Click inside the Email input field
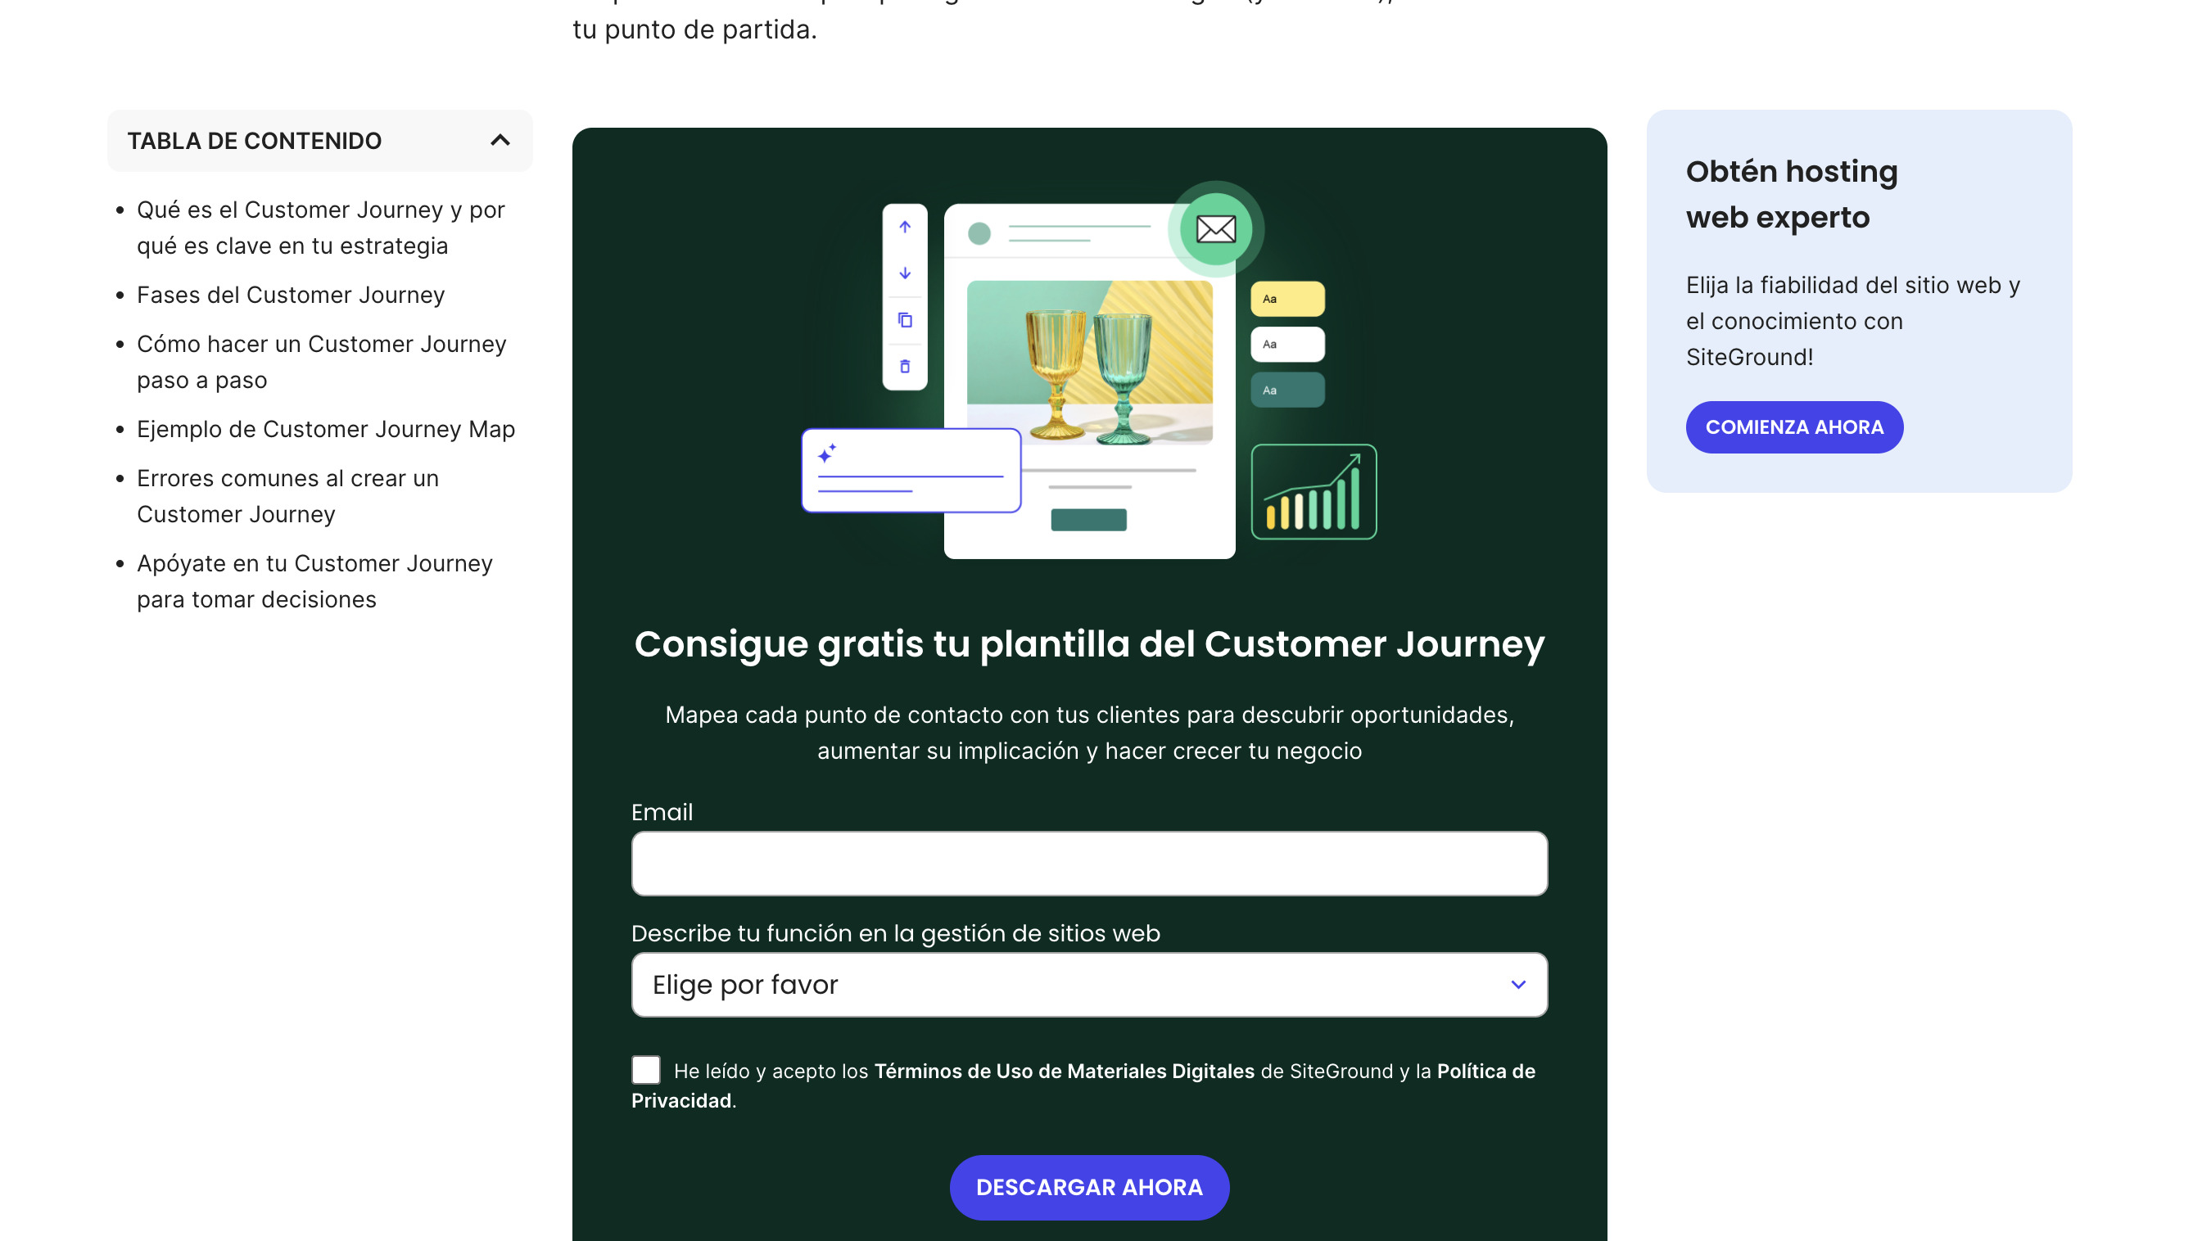The height and width of the screenshot is (1241, 2193). coord(1089,863)
